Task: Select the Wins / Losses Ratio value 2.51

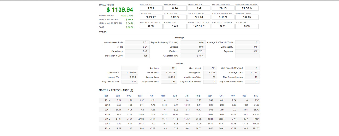Action: [137, 42]
